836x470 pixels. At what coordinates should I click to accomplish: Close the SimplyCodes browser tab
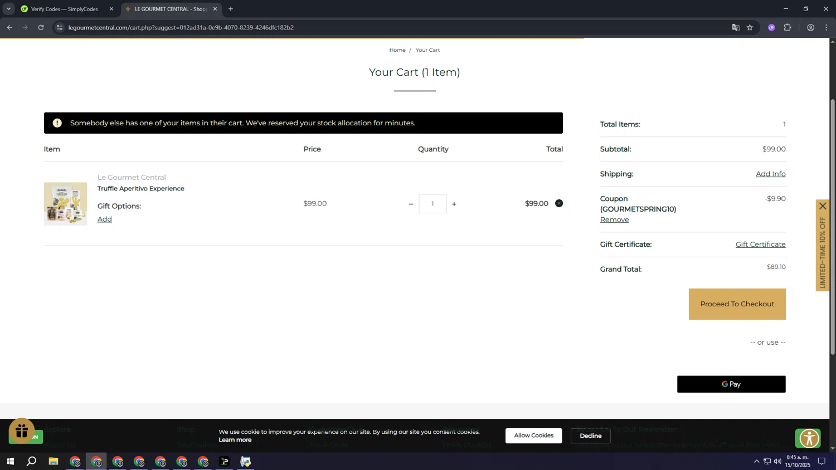click(111, 9)
